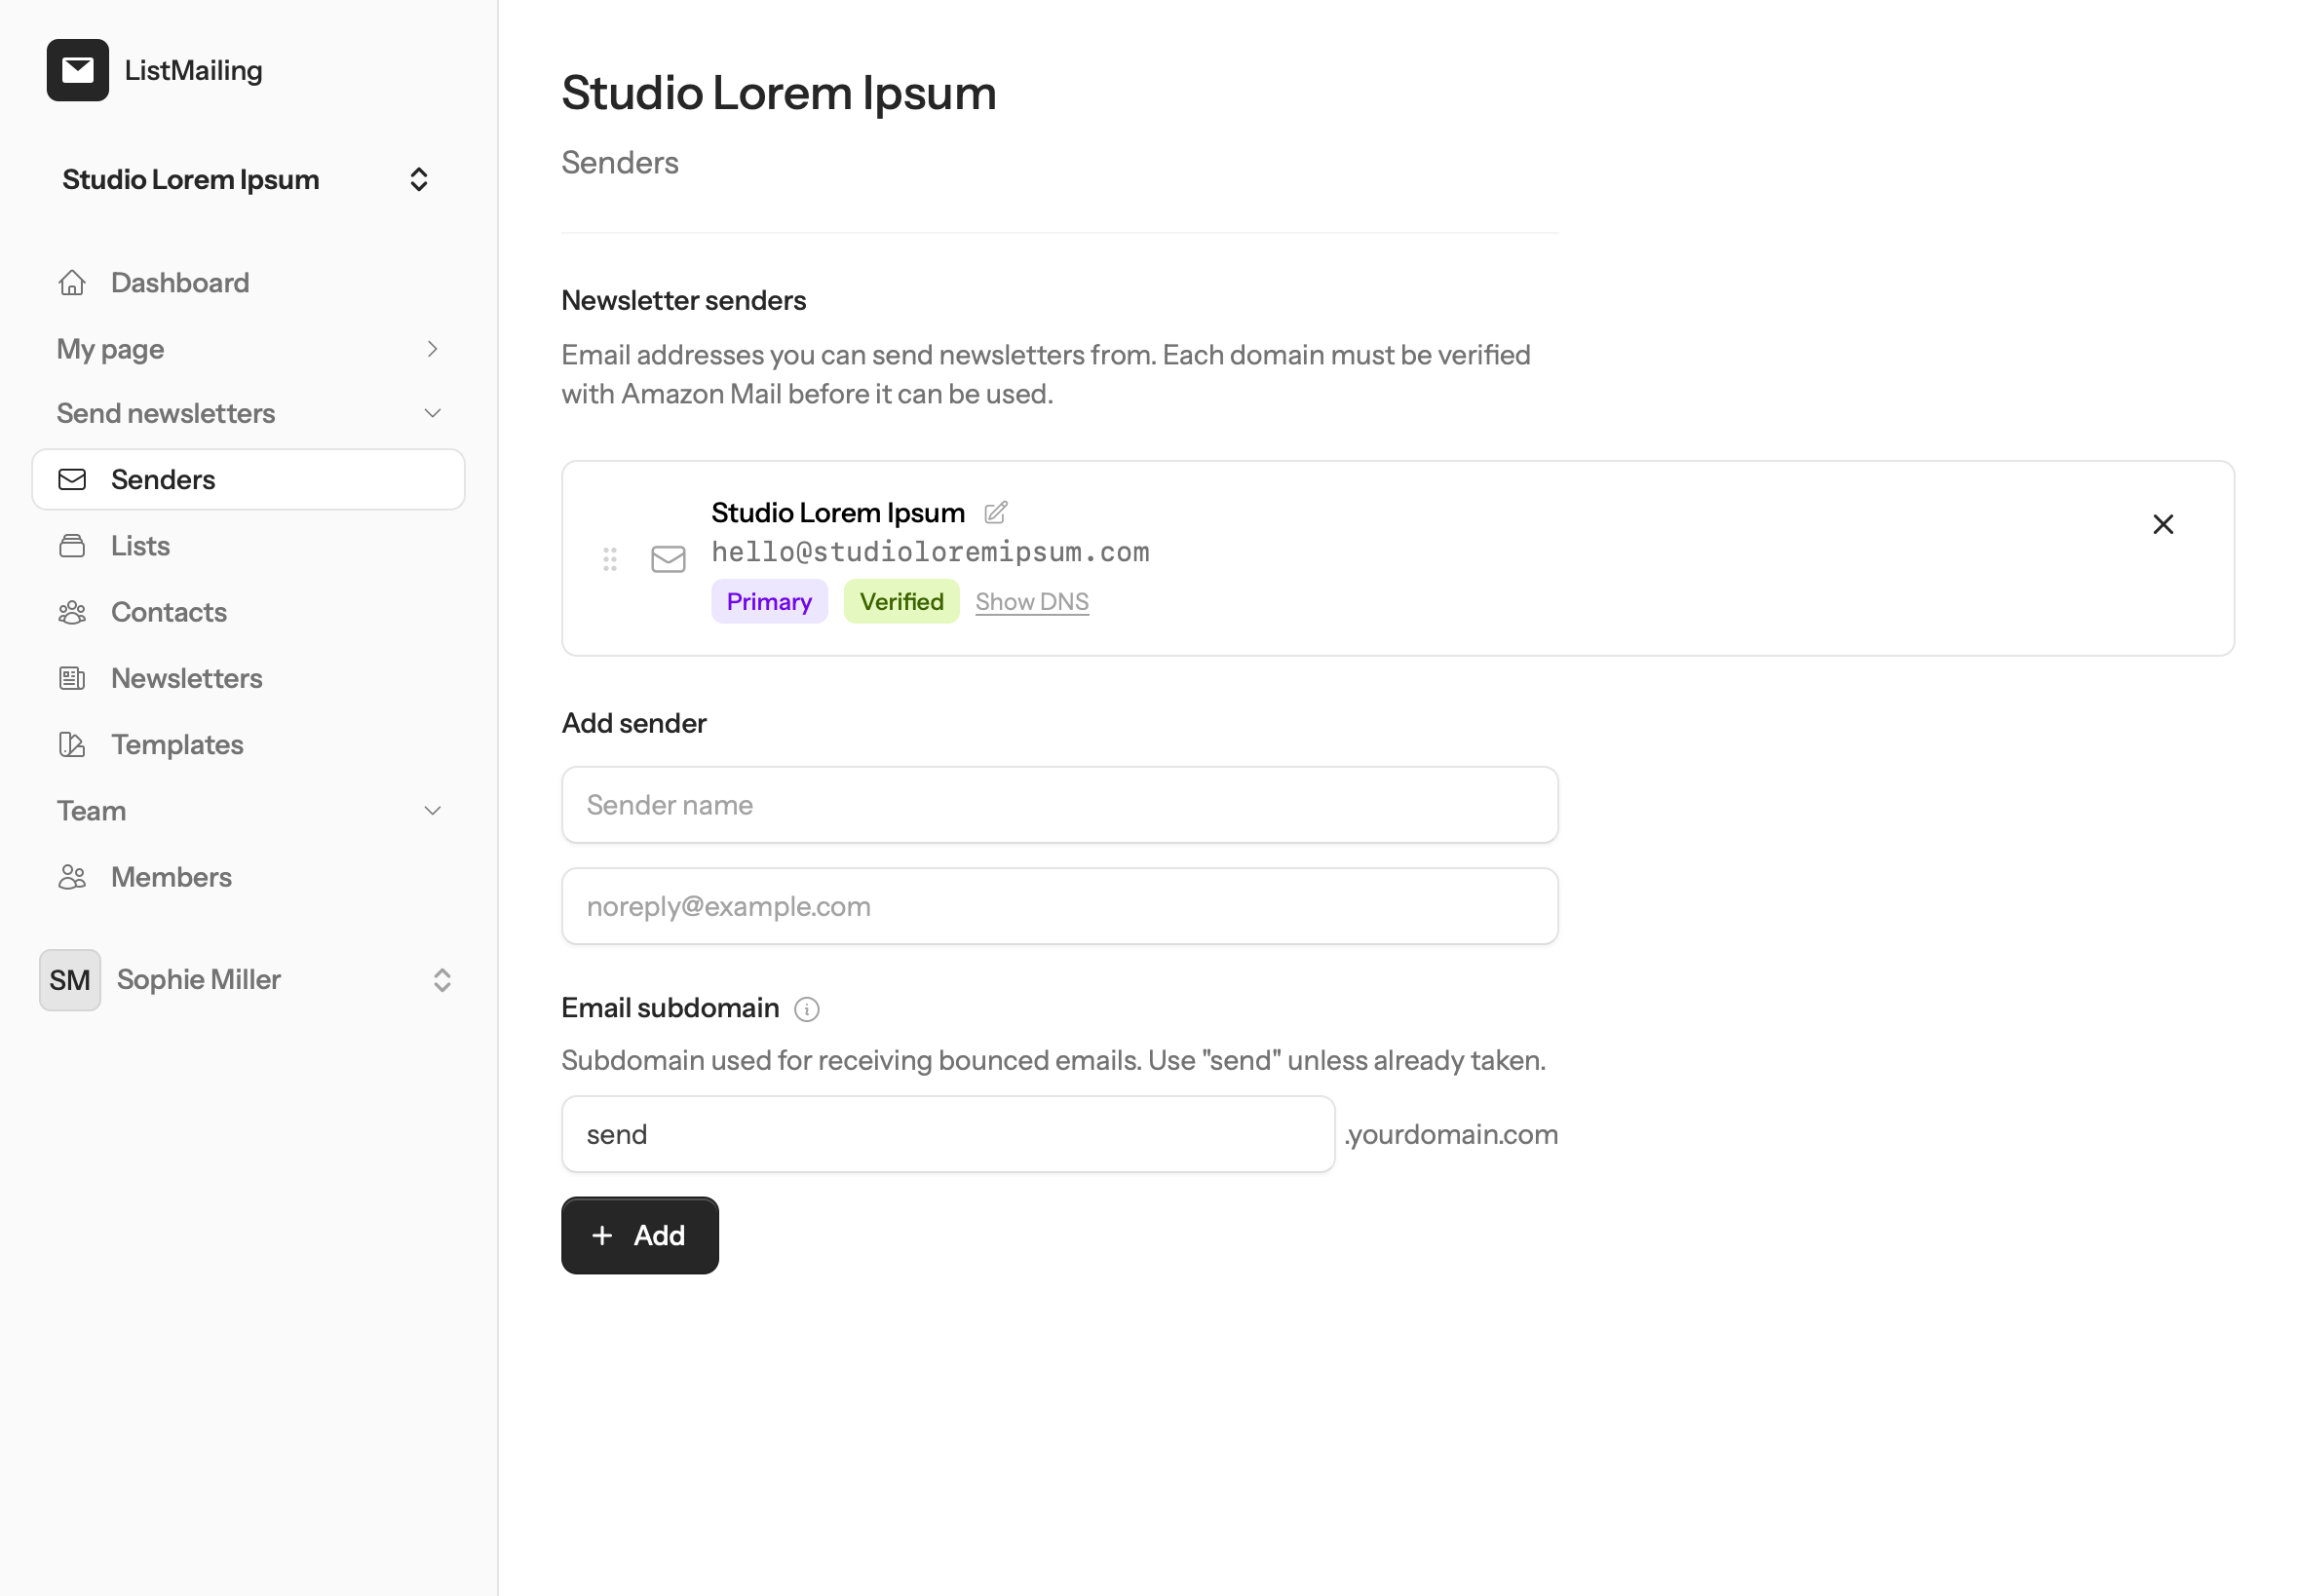Focus the noreply@example.com email field
The height and width of the screenshot is (1596, 2298).
pyautogui.click(x=1059, y=906)
